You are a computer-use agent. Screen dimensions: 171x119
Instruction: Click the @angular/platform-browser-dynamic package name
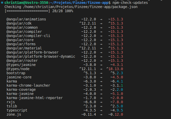click(41, 56)
